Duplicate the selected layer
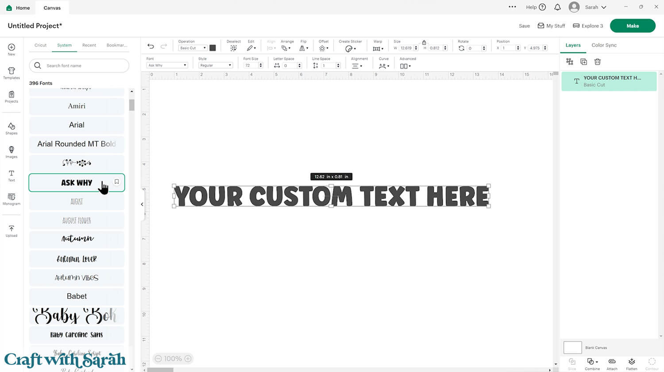The image size is (664, 372). [583, 62]
